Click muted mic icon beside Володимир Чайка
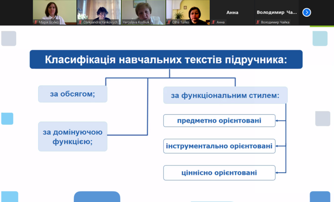The image size is (334, 202). (x=258, y=22)
